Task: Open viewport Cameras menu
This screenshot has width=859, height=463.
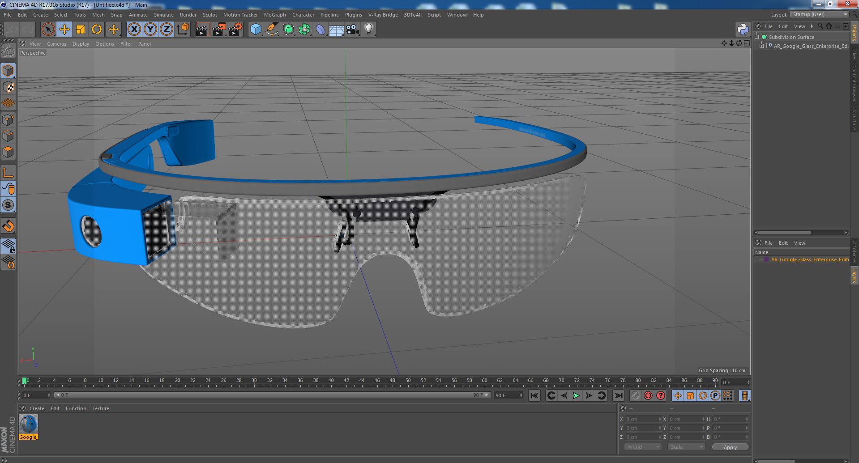Action: (x=56, y=44)
